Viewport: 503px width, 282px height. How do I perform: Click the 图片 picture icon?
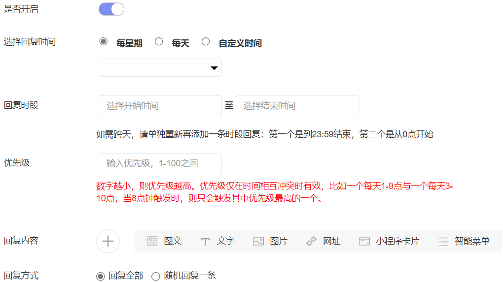[258, 241]
